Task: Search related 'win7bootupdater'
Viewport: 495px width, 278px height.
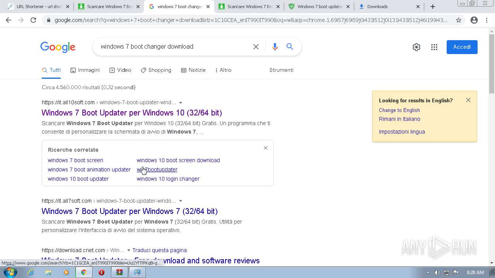Action: click(x=157, y=170)
